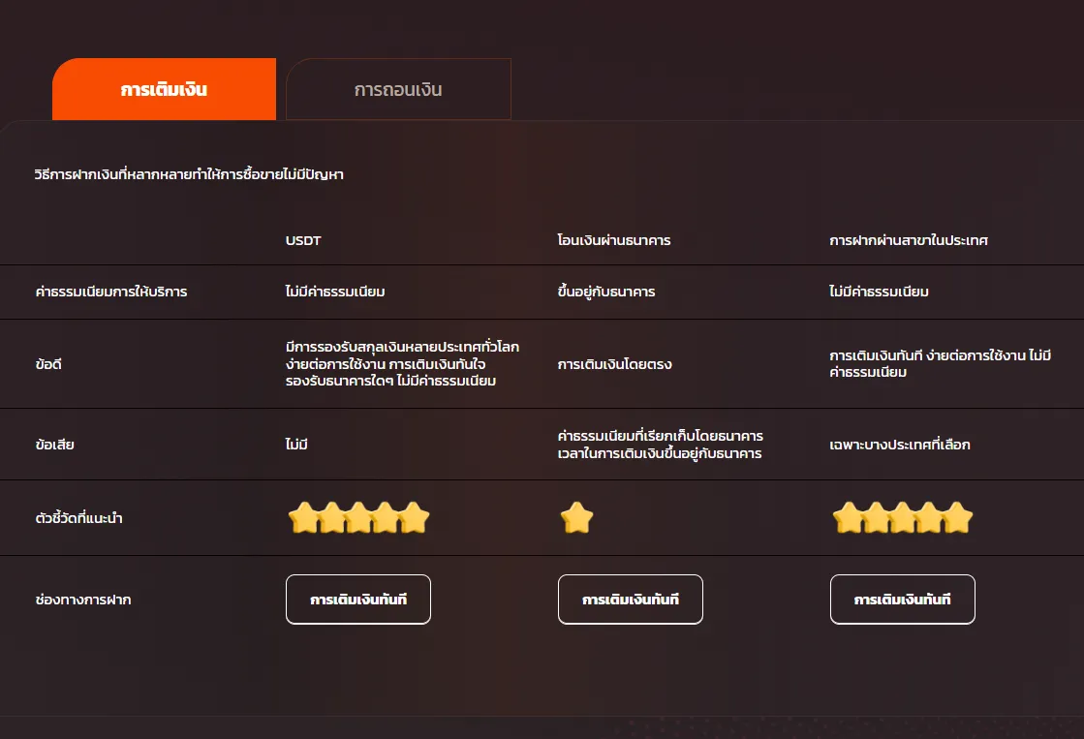The height and width of the screenshot is (739, 1084).
Task: Click the โอนเงินผ่านธนาคาร column header
Action: pos(614,240)
